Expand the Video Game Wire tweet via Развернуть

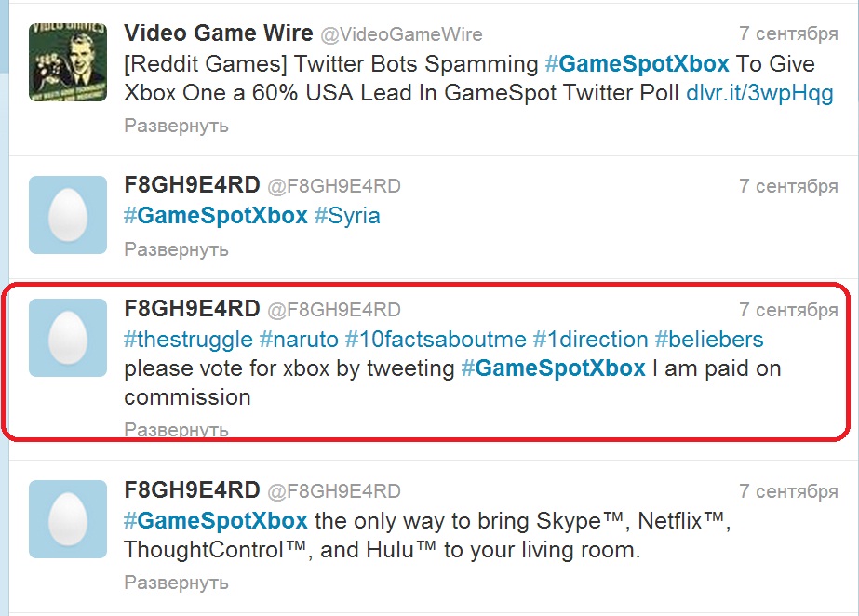tap(177, 126)
